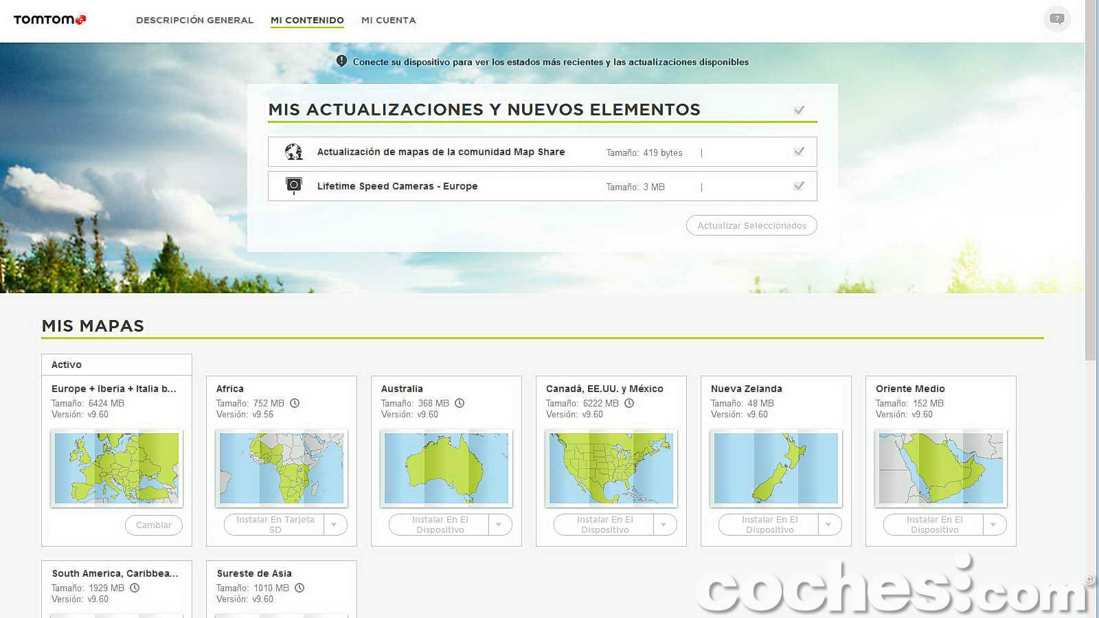
Task: Click the Map Share globe icon
Action: point(294,152)
